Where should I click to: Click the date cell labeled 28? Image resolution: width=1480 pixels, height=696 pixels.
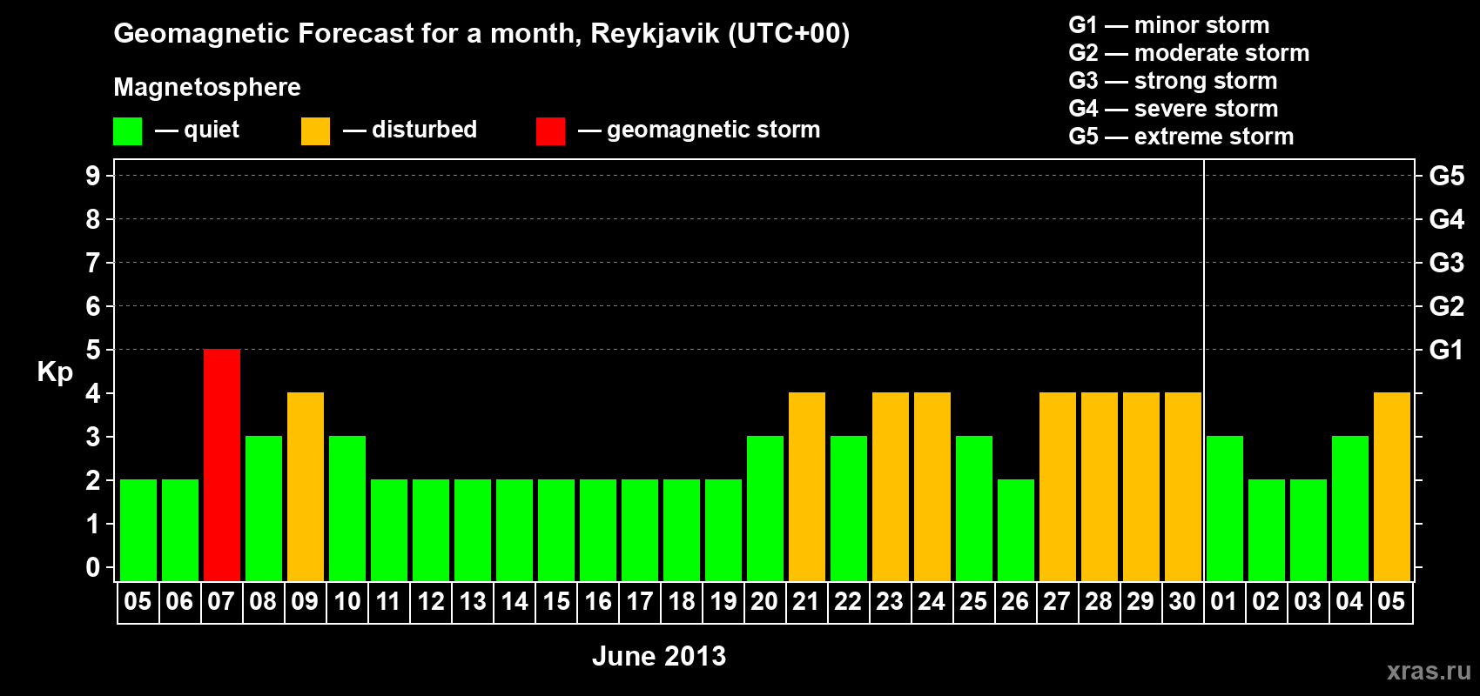[x=1100, y=602]
